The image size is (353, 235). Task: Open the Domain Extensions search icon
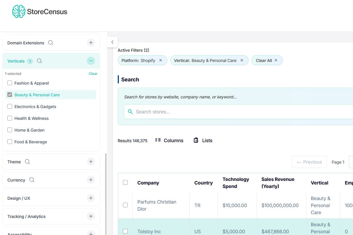click(x=51, y=43)
